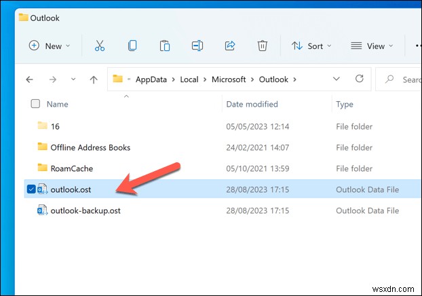Select the folder named 16
This screenshot has height=296, width=422.
[55, 126]
